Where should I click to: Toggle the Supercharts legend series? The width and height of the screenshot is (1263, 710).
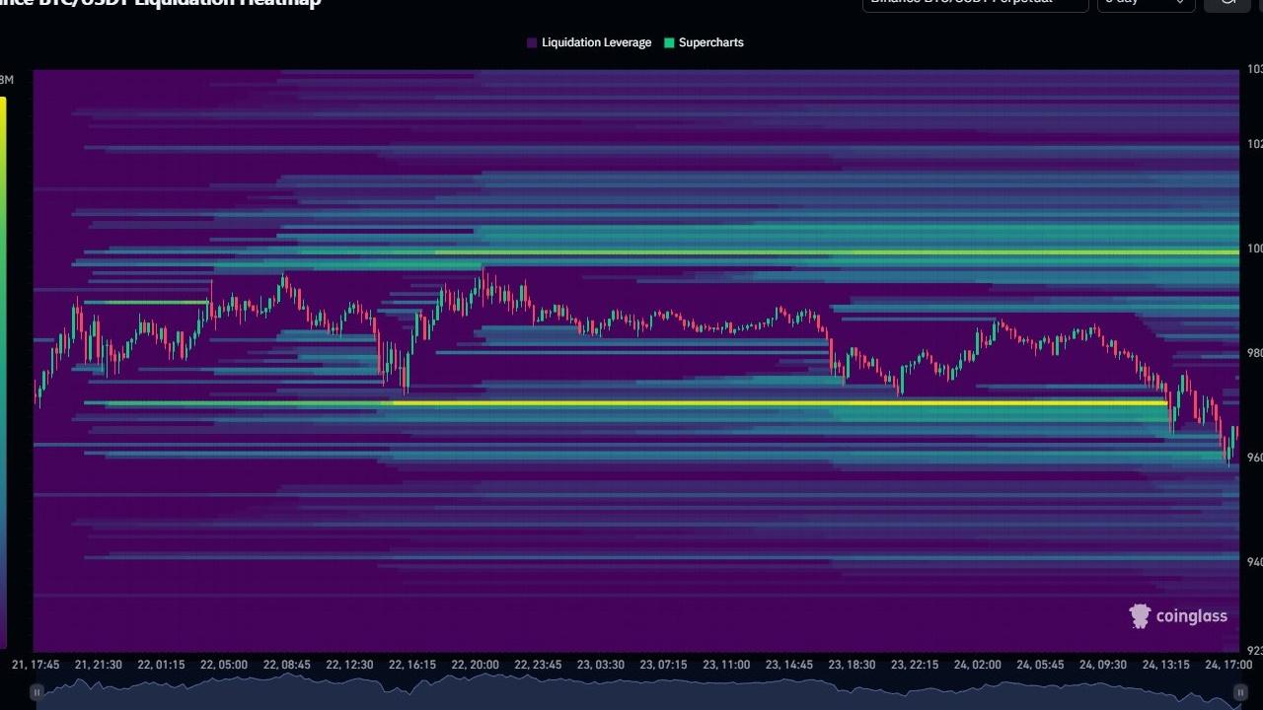coord(704,42)
